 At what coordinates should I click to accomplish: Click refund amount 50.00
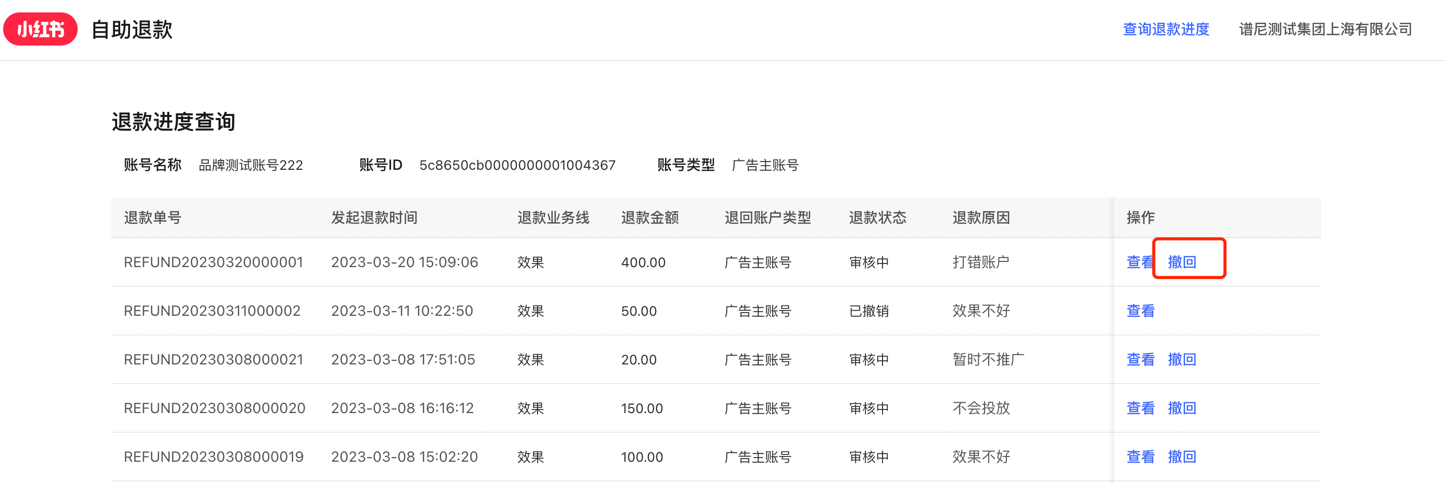click(x=639, y=311)
